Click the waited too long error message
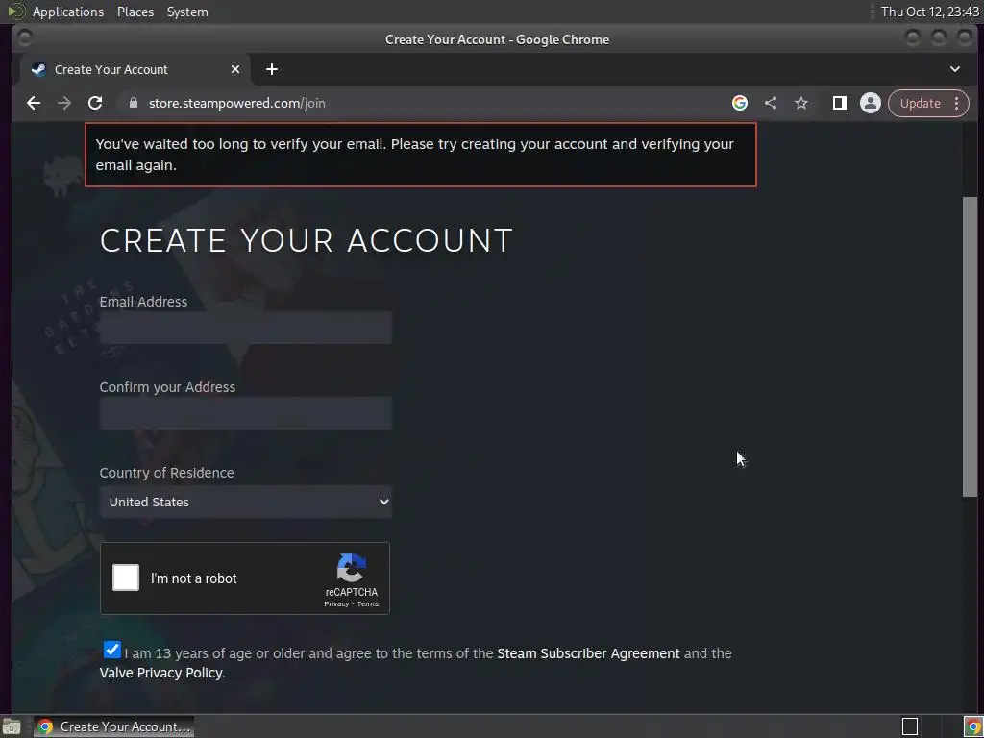Image resolution: width=984 pixels, height=738 pixels. click(421, 155)
